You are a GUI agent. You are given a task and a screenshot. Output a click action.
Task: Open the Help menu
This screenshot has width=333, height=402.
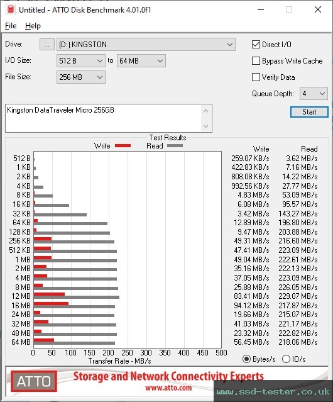tap(33, 26)
